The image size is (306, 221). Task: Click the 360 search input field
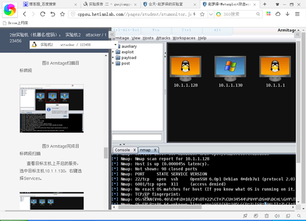[239, 14]
